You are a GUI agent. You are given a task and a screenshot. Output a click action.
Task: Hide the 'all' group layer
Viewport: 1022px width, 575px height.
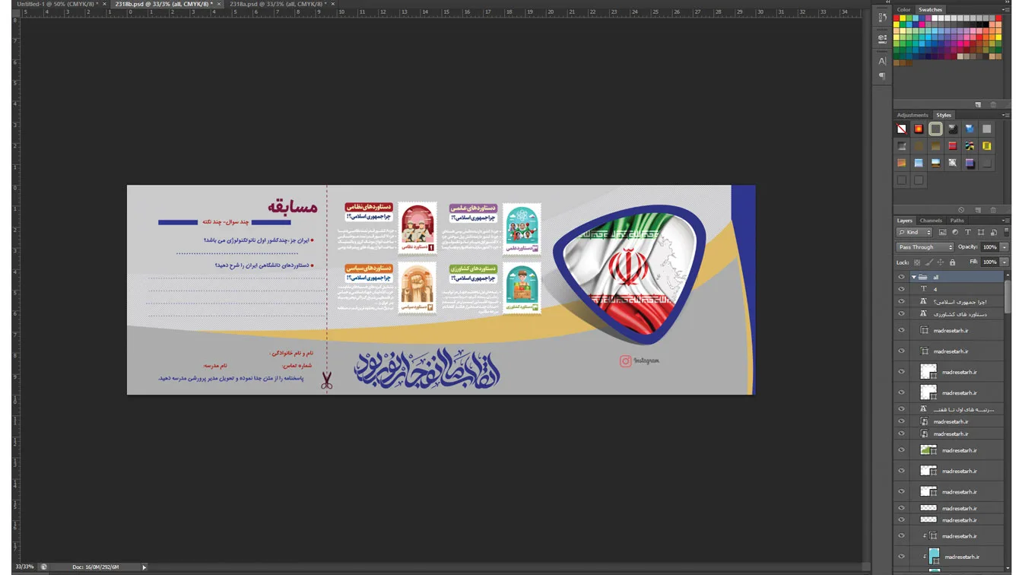[901, 277]
